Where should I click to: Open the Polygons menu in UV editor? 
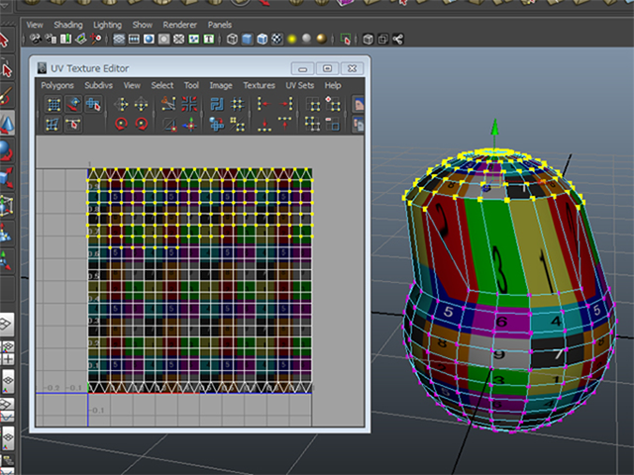(x=57, y=86)
